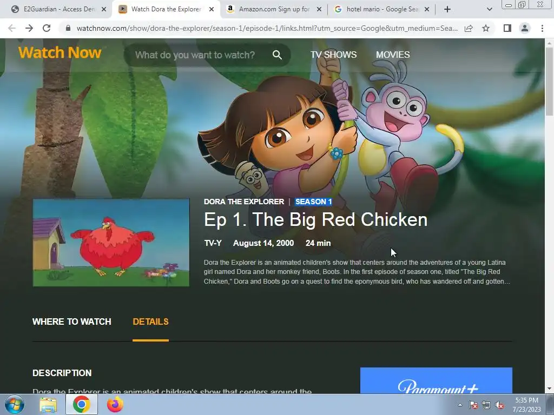Open the Chrome profile avatar

(525, 28)
